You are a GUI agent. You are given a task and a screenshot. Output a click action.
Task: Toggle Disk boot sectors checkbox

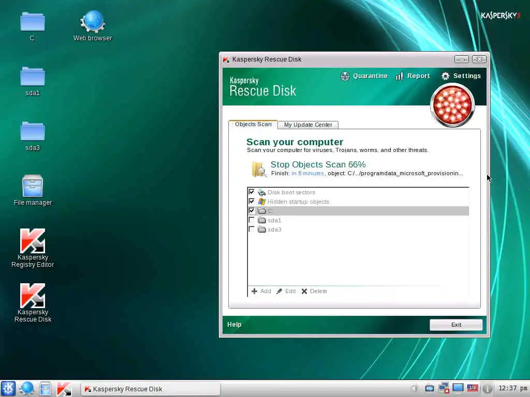pos(252,192)
